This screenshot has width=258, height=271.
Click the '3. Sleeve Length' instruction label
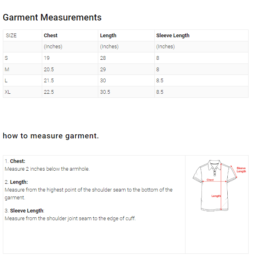[x=24, y=210]
